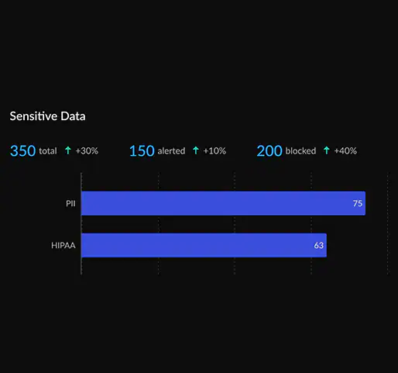Click the 63 value on HIPAA bar

319,245
